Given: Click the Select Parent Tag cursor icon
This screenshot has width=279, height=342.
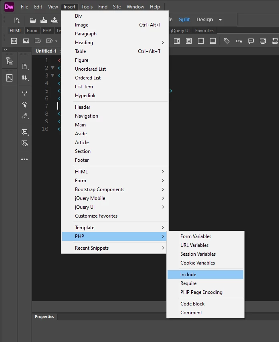Looking at the screenshot, I should pos(24,105).
